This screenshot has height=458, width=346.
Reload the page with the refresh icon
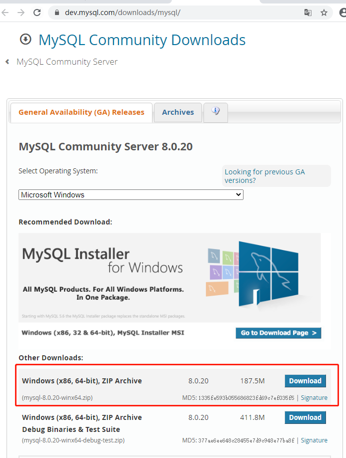pyautogui.click(x=37, y=13)
